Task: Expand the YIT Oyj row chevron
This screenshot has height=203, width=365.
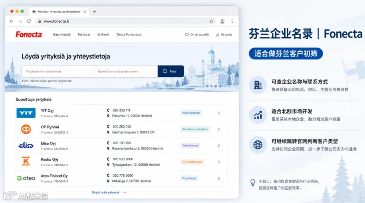Action: click(219, 113)
